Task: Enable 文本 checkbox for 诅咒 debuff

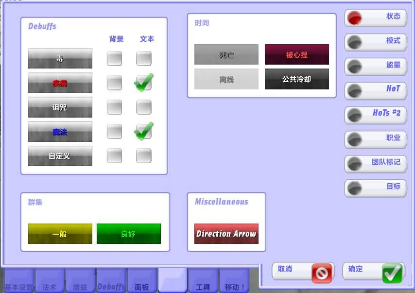Action: [144, 107]
